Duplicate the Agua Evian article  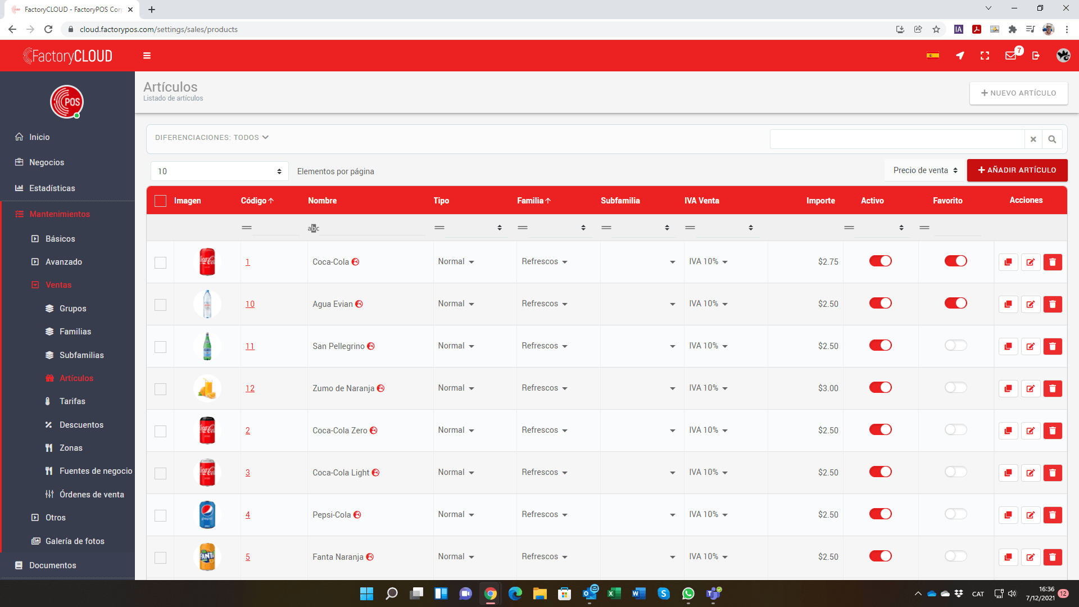[x=1008, y=304]
